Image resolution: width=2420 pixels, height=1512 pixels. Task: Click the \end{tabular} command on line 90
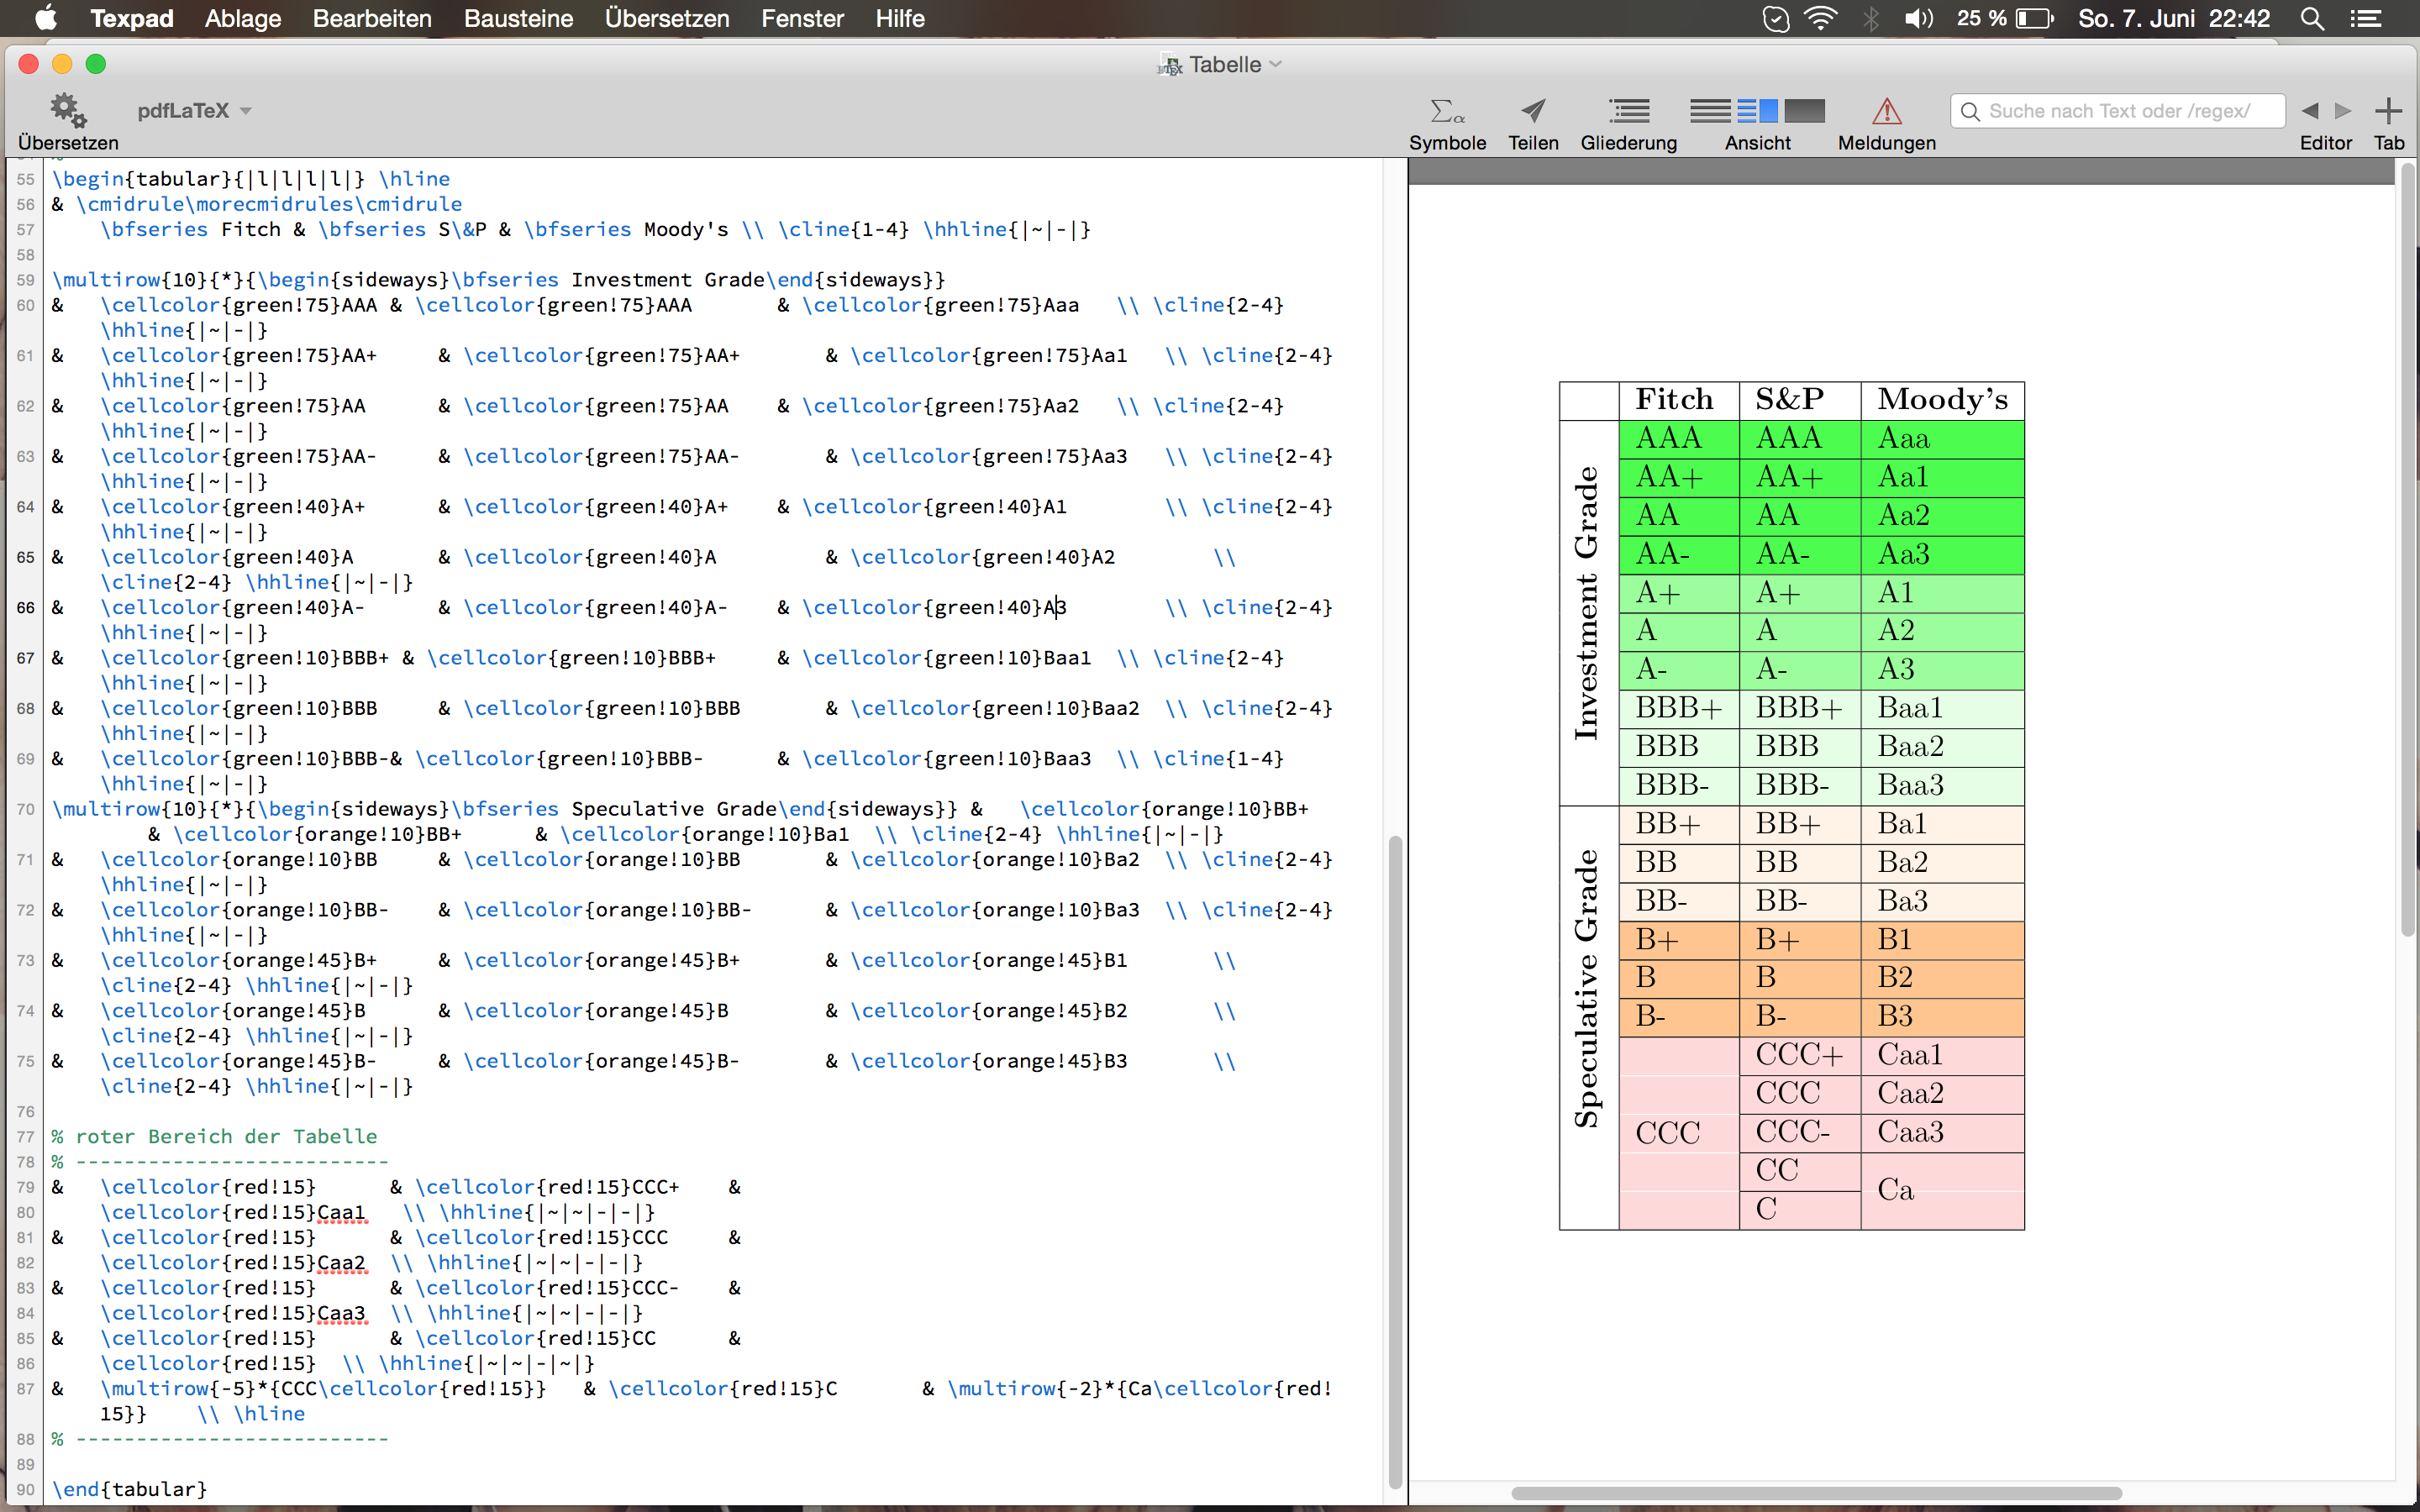130,1489
